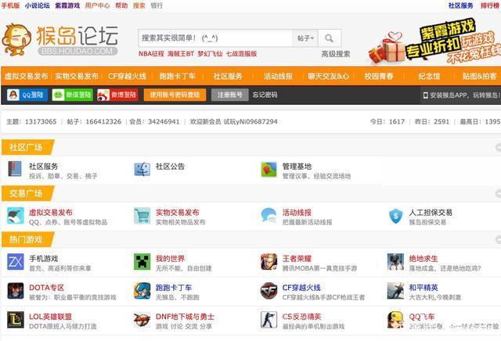This screenshot has width=501, height=341.
Task: Click the 社区服务 book icon
Action: (15, 169)
